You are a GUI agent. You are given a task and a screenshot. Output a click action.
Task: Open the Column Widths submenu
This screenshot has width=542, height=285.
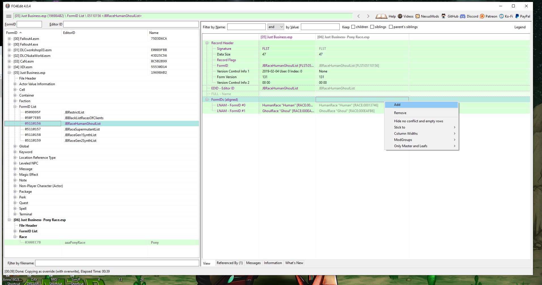coord(421,134)
